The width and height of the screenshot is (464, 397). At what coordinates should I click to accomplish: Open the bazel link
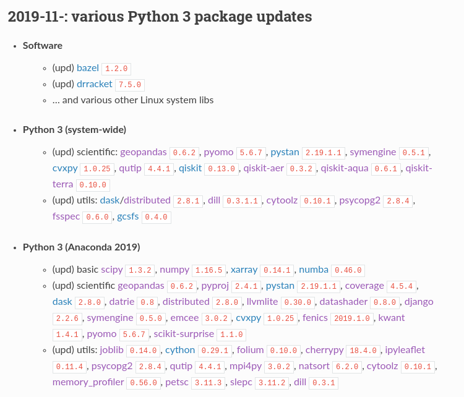[88, 68]
